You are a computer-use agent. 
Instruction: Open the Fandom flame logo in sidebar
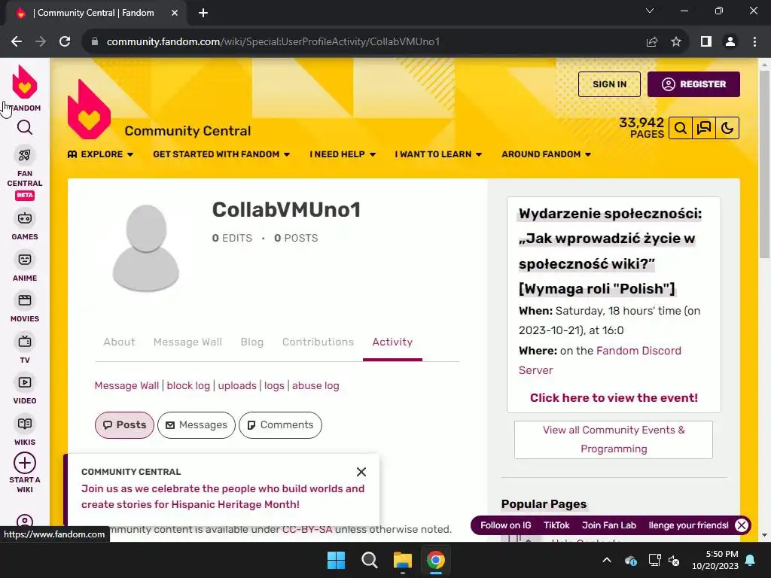tap(25, 82)
